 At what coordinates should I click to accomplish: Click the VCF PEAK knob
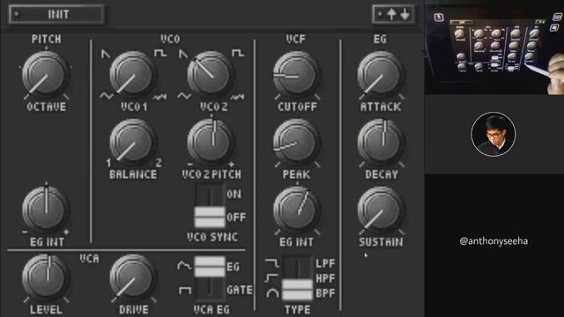pos(296,143)
